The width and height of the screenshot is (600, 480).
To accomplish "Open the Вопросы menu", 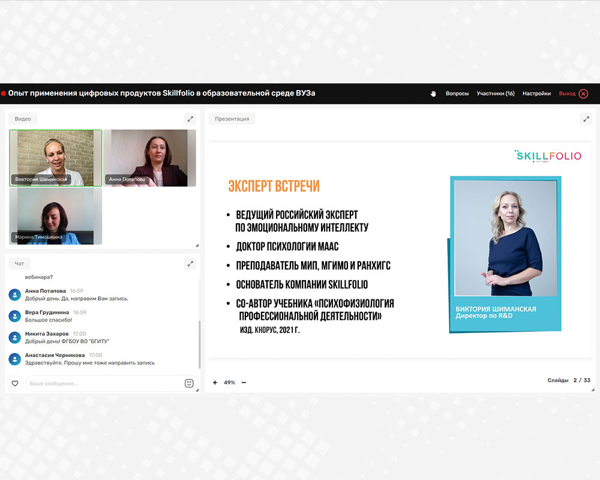I will coord(457,94).
